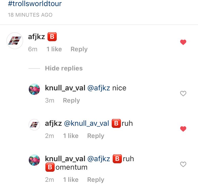The width and height of the screenshot is (198, 190).
Task: Open @knull_av_val mention in afjkz's reply
Action: pyautogui.click(x=87, y=123)
